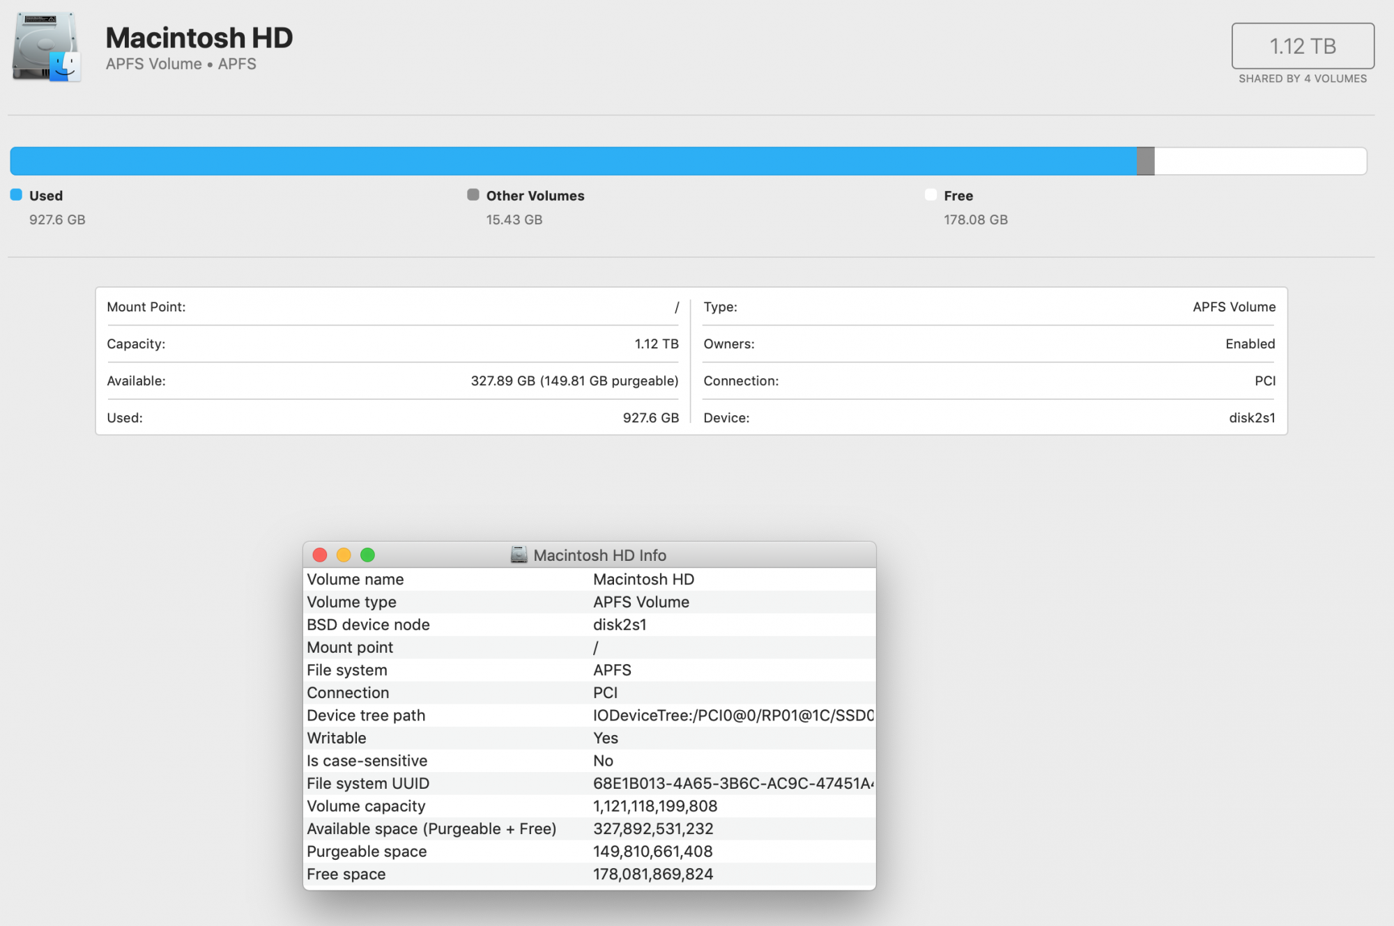Click the IODeviceTree path value

coord(734,716)
